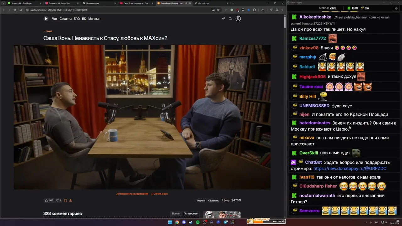402x226 pixels.
Task: Select the Саша Конь tag
Action: pos(214,201)
